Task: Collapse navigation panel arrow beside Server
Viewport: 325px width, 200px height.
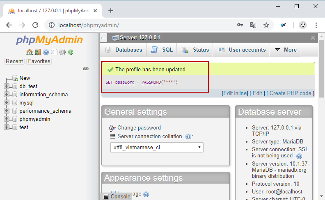Action: coord(103,38)
